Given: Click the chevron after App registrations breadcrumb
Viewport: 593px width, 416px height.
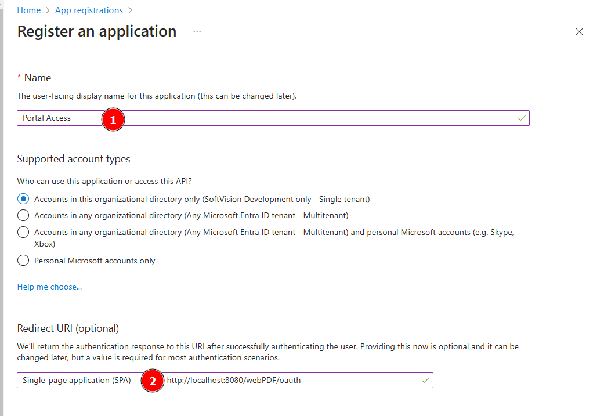Looking at the screenshot, I should click(130, 10).
